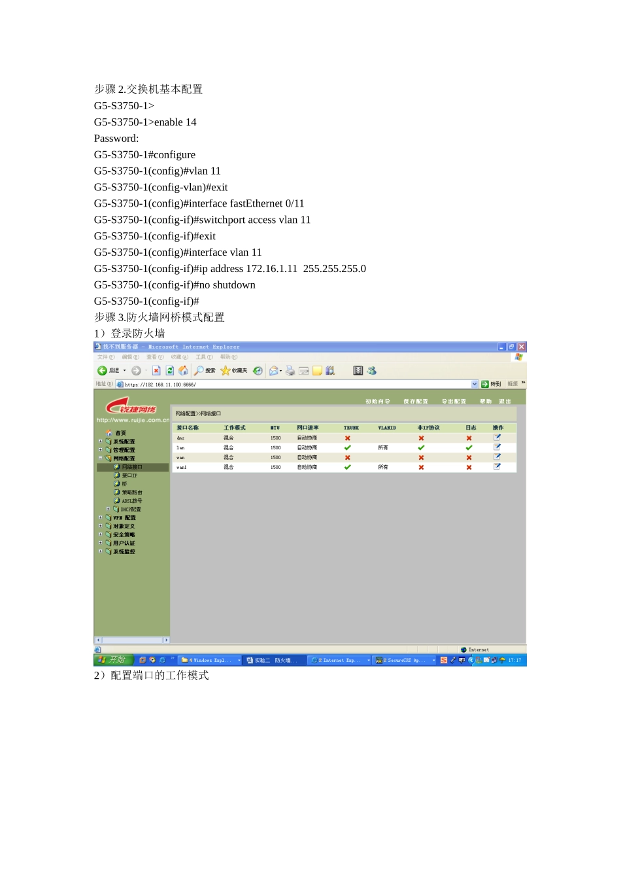Click the forward arrow icon in IE toolbar
This screenshot has height=879, width=621.
pos(136,371)
